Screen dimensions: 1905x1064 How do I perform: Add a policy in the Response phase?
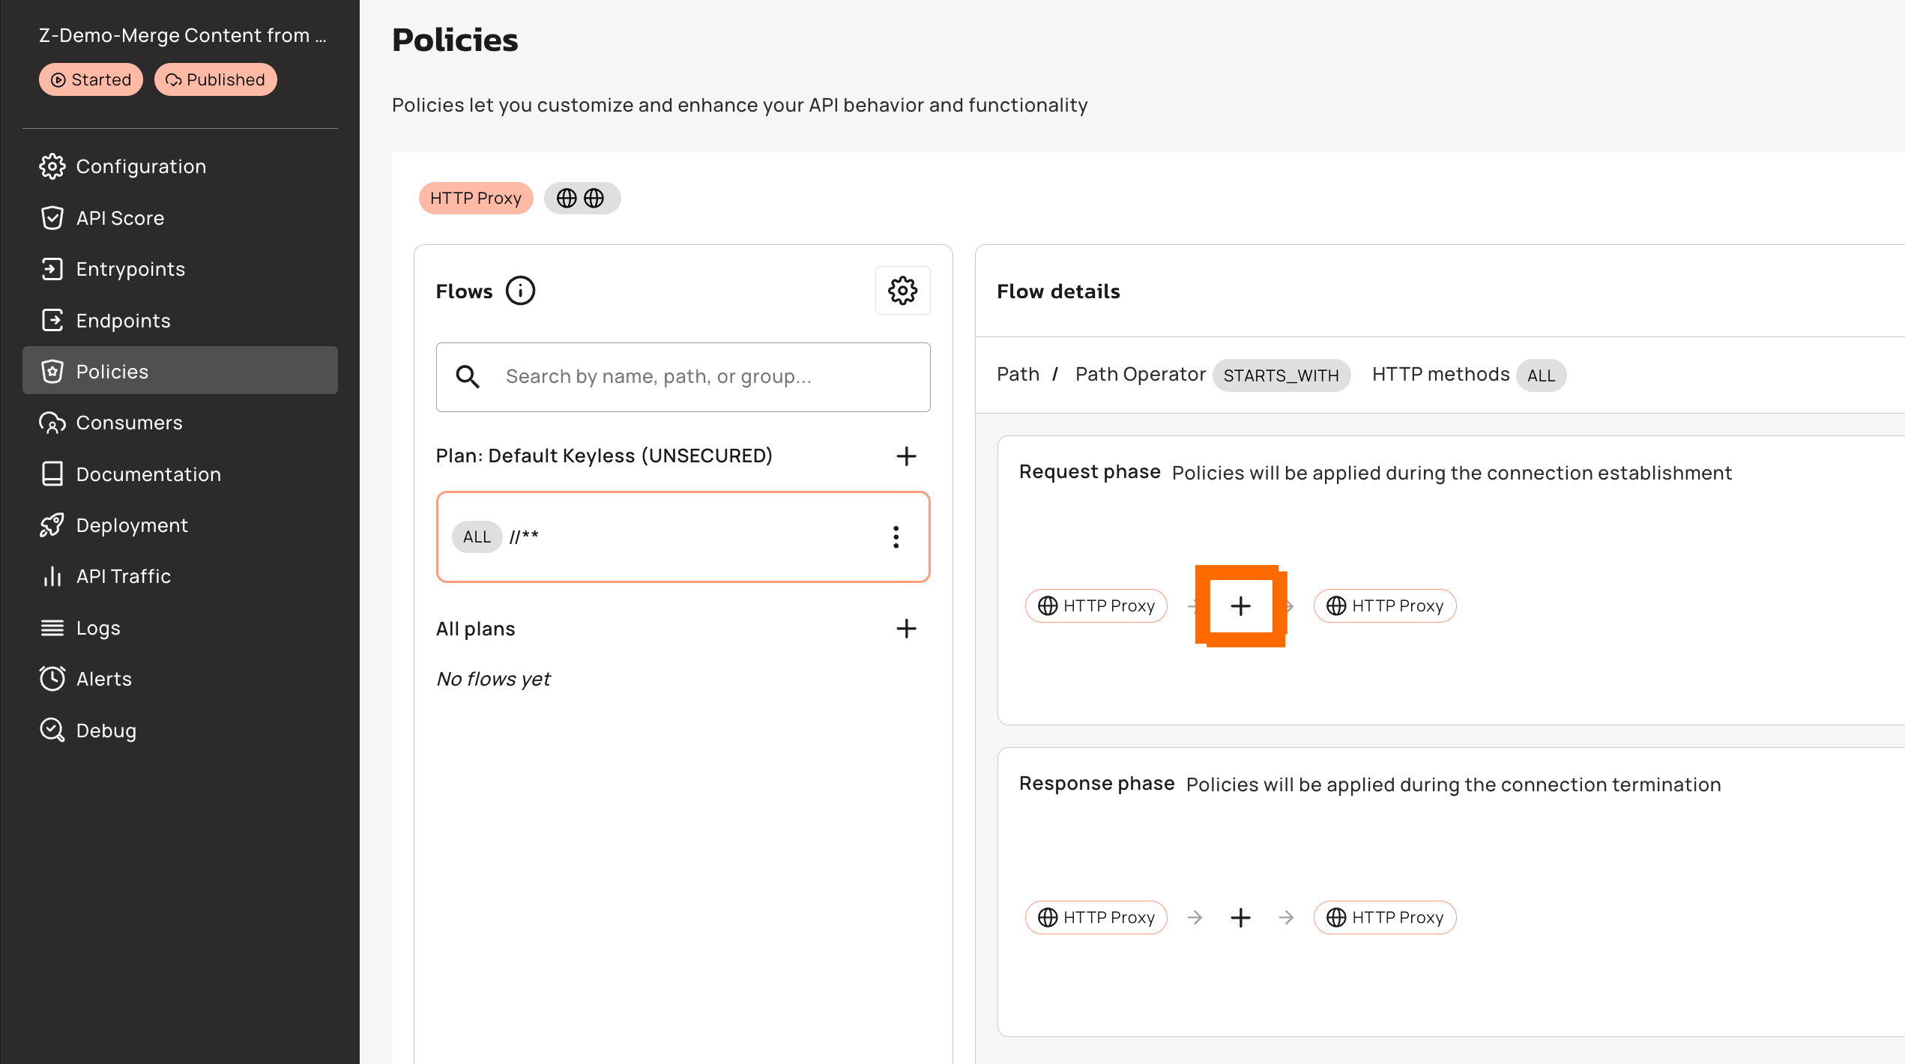[1240, 917]
